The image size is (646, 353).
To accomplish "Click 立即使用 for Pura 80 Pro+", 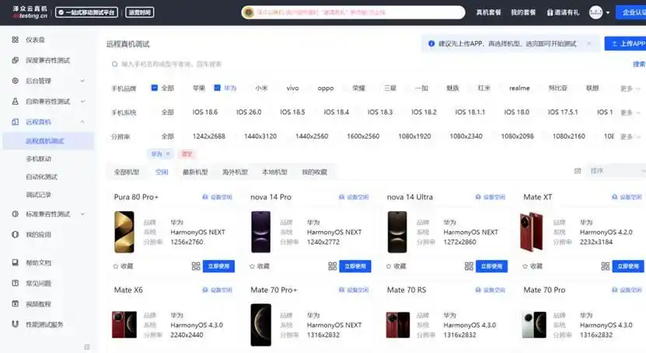I will coord(218,266).
